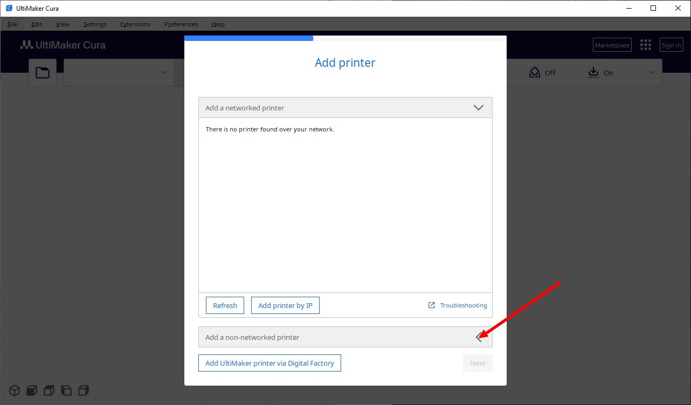Open the Extensions menu
Screen dimensions: 691x405
pos(135,24)
